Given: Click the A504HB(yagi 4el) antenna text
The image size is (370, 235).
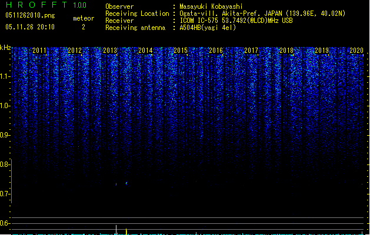Looking at the screenshot, I should click(208, 28).
